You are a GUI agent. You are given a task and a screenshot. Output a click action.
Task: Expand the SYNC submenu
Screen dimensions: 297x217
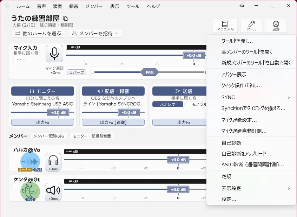251,97
